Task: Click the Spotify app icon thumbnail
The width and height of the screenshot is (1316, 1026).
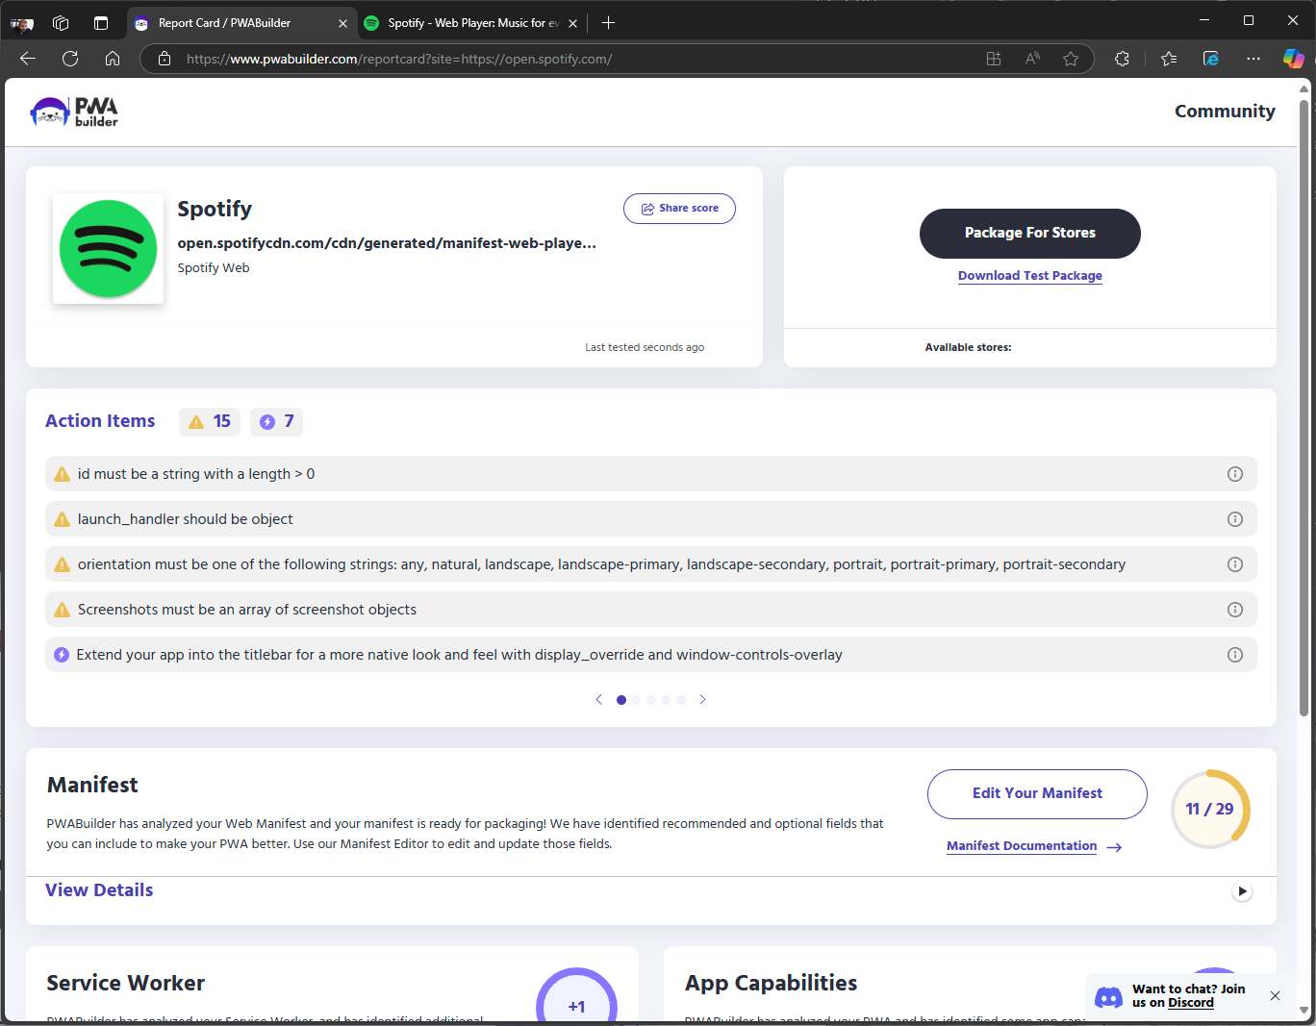Action: click(108, 248)
